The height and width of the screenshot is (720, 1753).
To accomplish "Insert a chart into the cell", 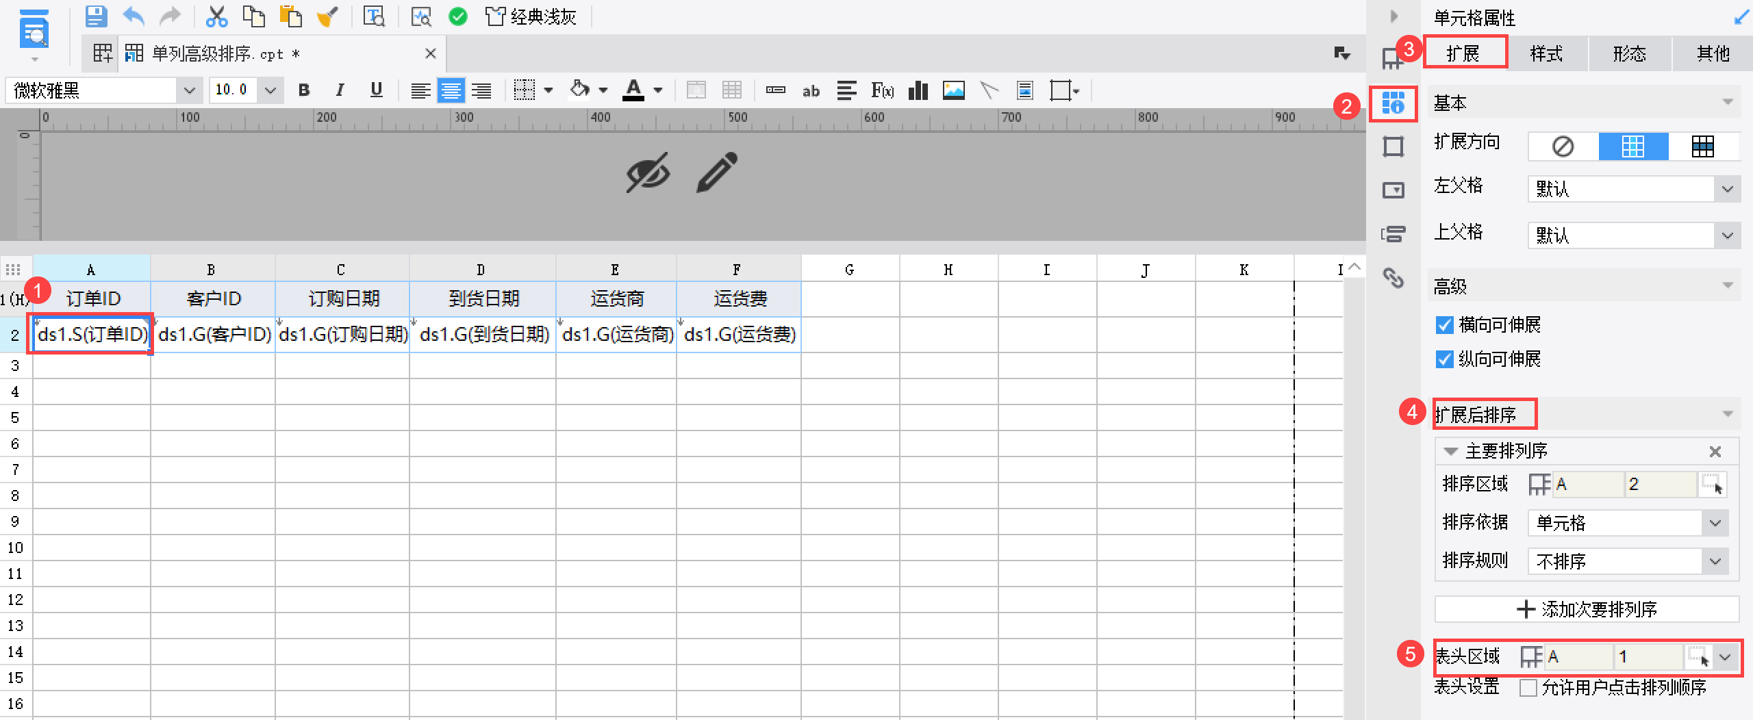I will coord(918,90).
